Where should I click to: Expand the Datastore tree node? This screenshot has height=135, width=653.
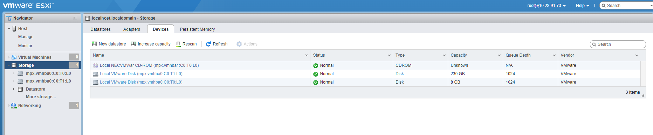tap(14, 89)
